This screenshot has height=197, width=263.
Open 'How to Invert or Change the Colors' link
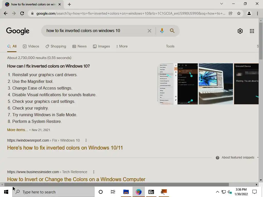point(76,179)
